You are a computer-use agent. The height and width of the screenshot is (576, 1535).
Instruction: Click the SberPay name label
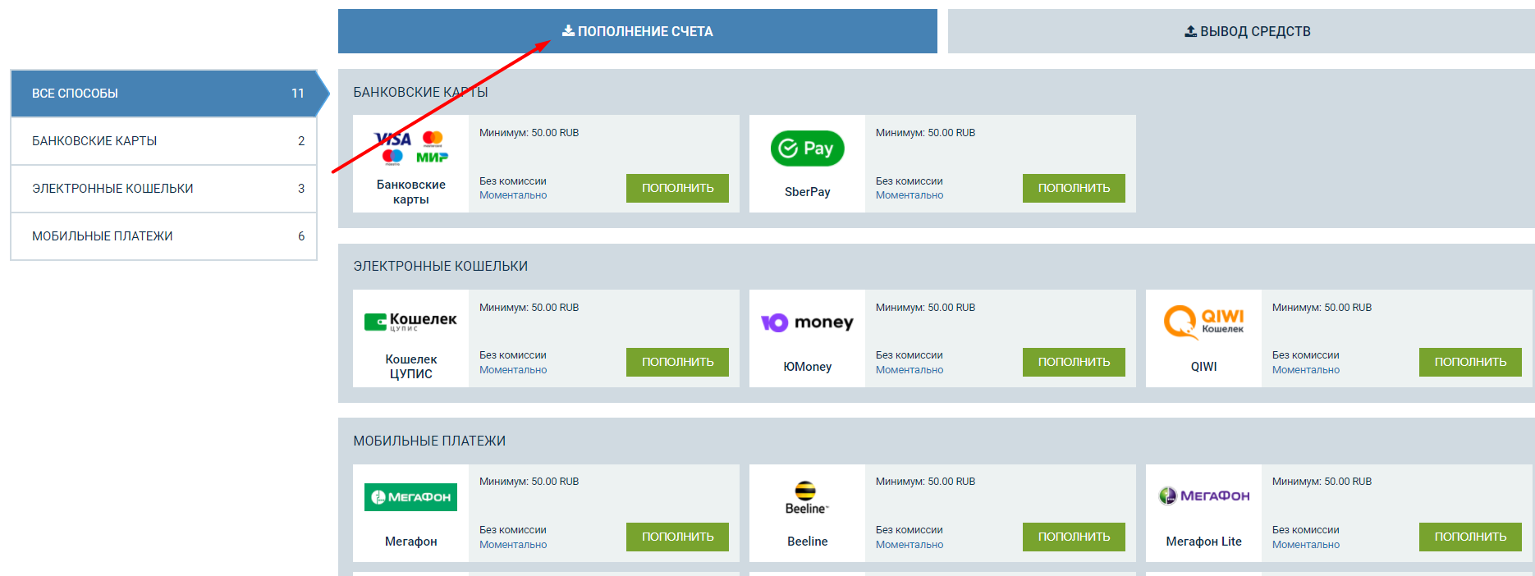[x=808, y=192]
